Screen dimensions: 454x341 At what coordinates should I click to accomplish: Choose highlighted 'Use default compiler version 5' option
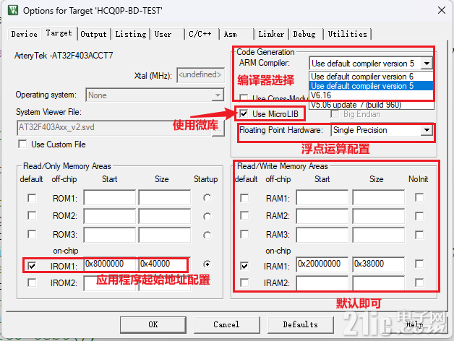pyautogui.click(x=371, y=86)
